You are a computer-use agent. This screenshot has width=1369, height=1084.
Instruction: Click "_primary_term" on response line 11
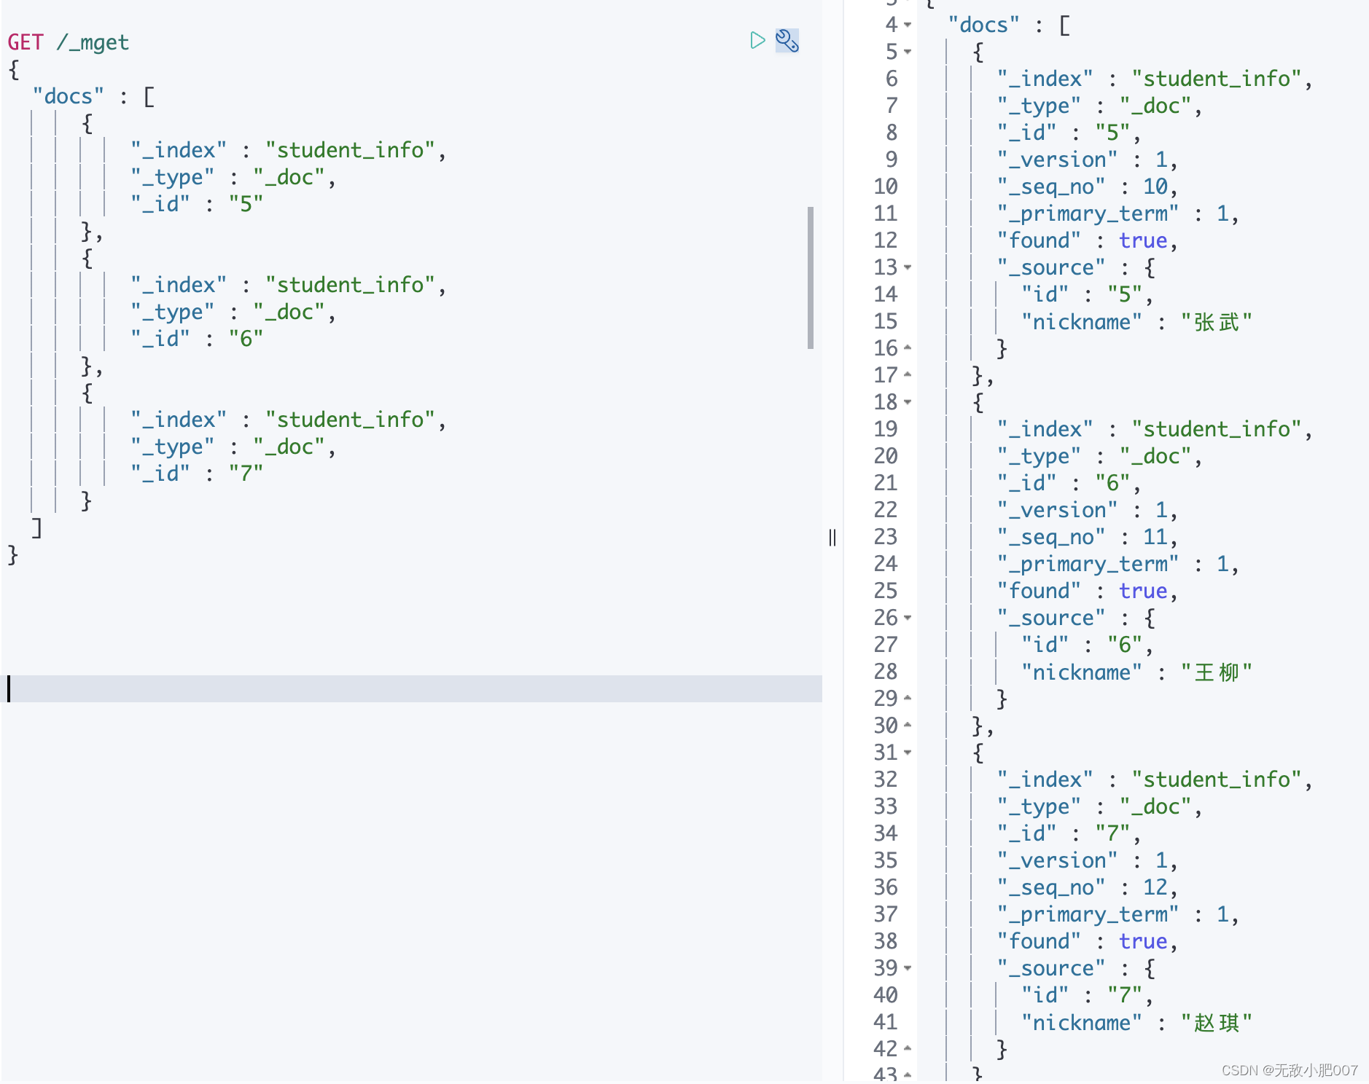(1088, 213)
